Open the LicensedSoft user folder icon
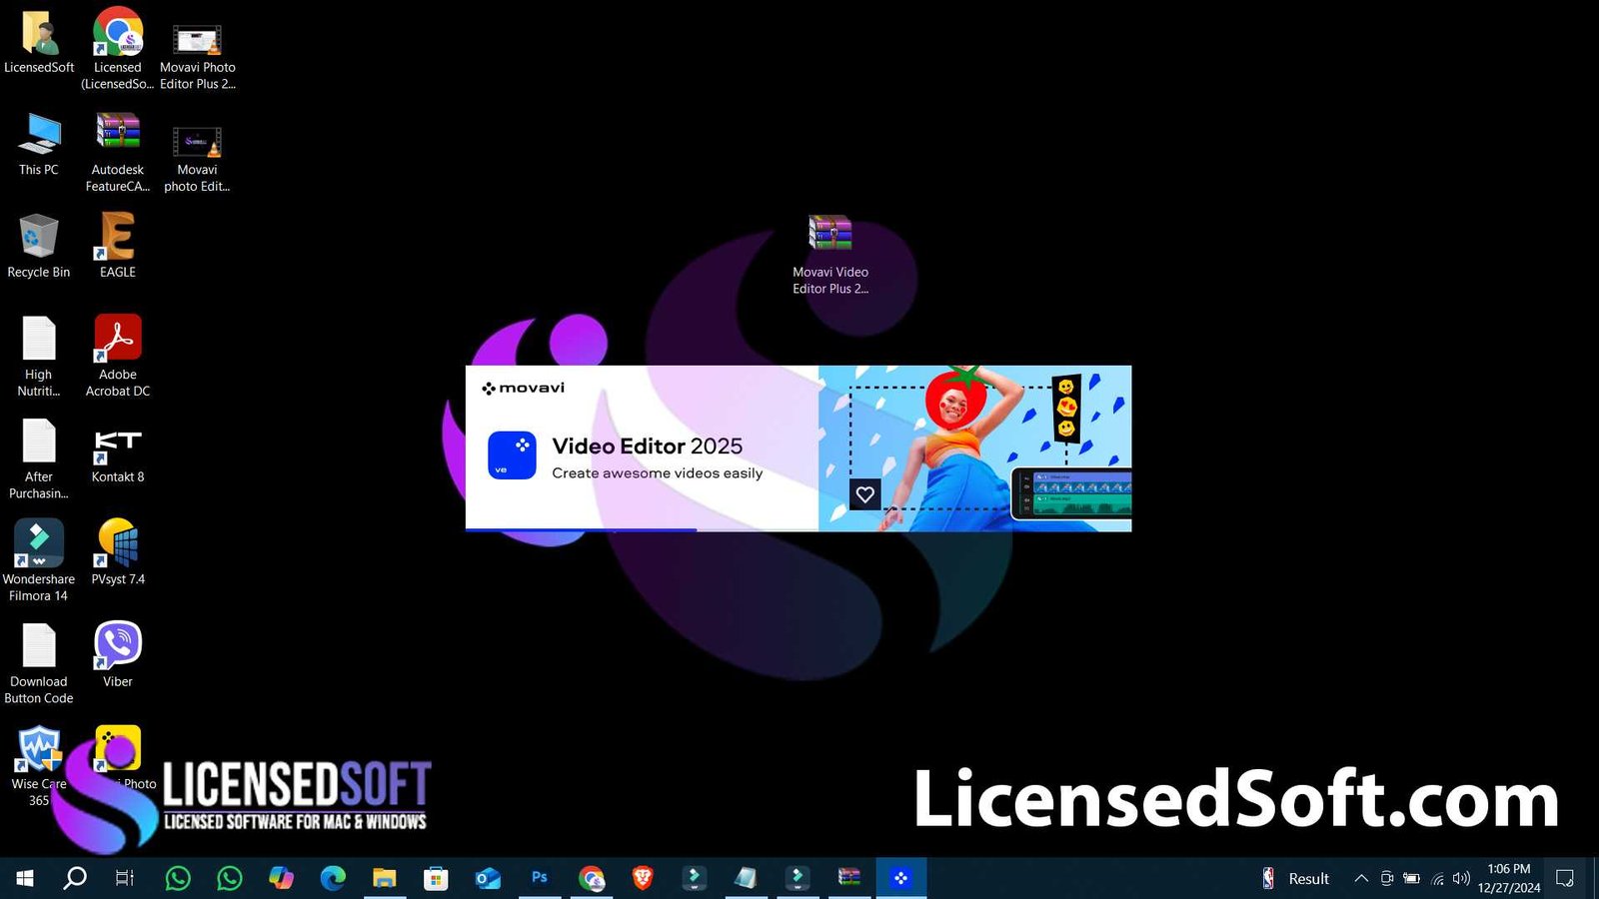 [39, 43]
